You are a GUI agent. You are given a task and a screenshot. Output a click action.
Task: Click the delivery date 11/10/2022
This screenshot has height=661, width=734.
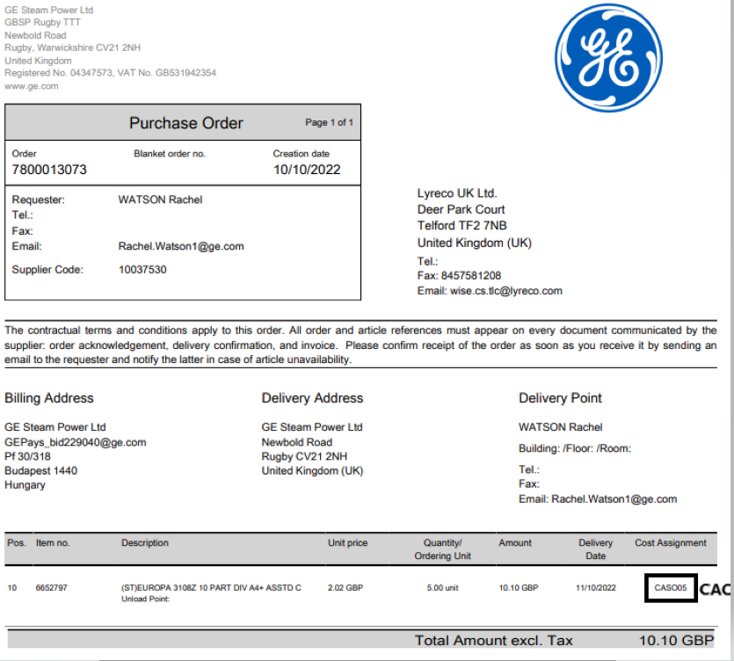[x=597, y=587]
